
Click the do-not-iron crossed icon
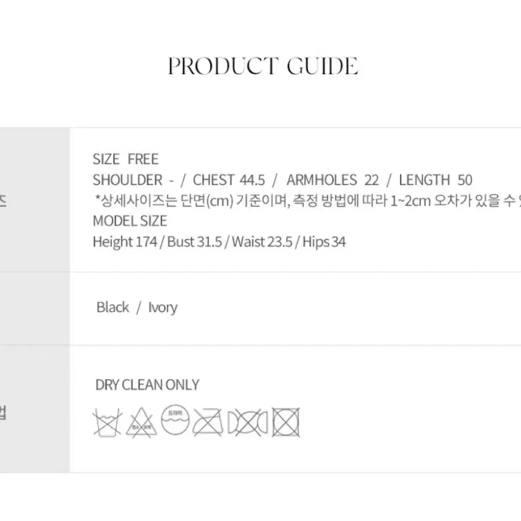pos(208,423)
